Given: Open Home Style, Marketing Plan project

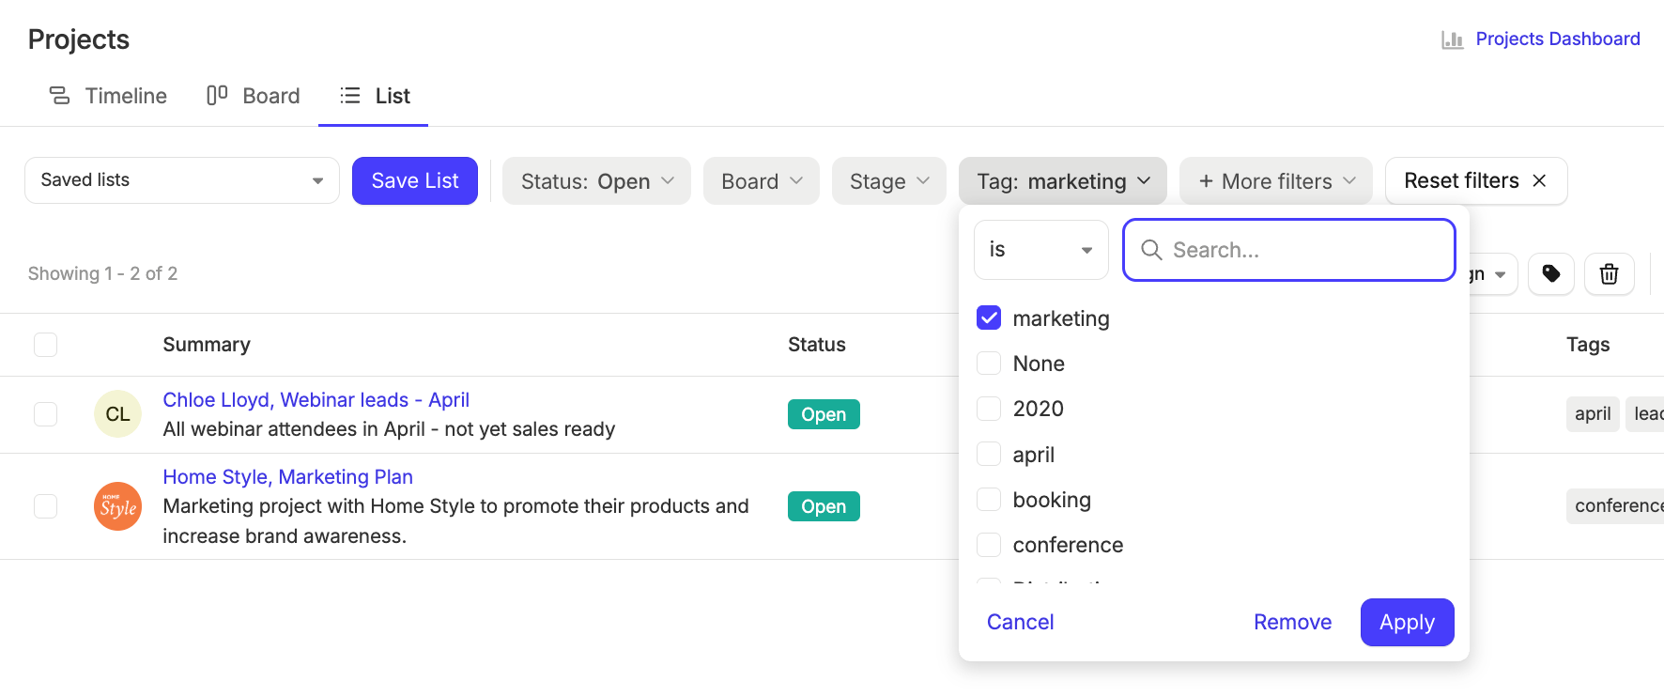Looking at the screenshot, I should [288, 477].
